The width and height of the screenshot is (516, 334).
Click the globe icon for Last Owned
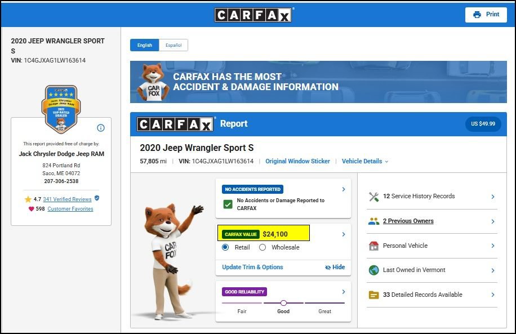point(374,270)
